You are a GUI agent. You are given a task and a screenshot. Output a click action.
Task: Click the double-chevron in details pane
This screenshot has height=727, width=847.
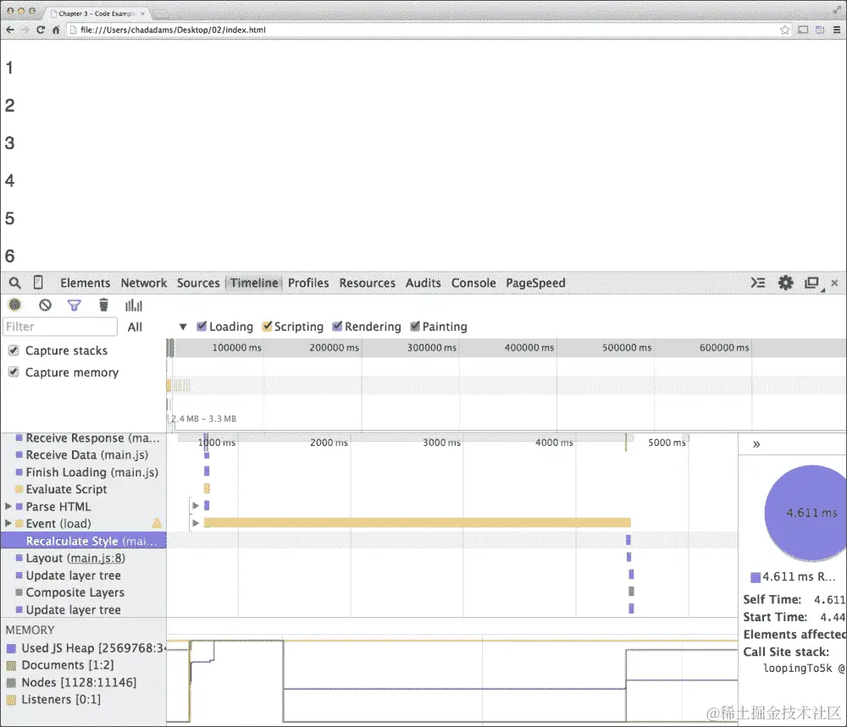pyautogui.click(x=756, y=444)
